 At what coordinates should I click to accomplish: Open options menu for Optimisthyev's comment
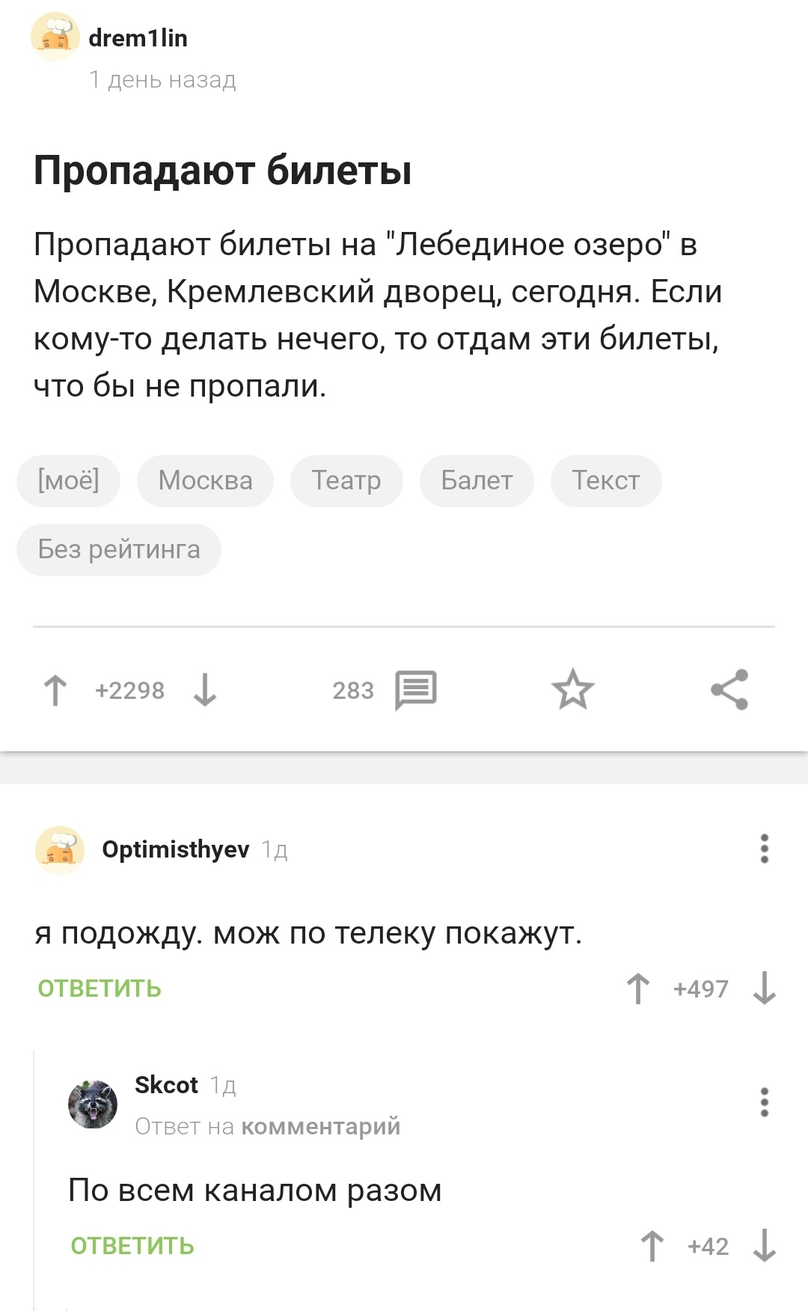click(x=764, y=849)
